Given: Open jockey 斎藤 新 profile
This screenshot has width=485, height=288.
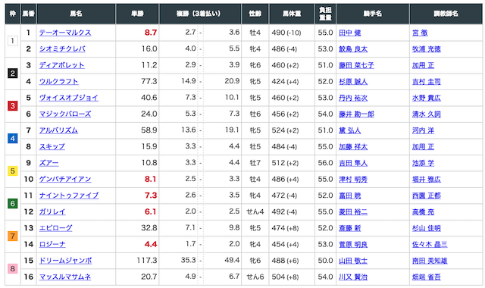Looking at the screenshot, I should pyautogui.click(x=350, y=228).
